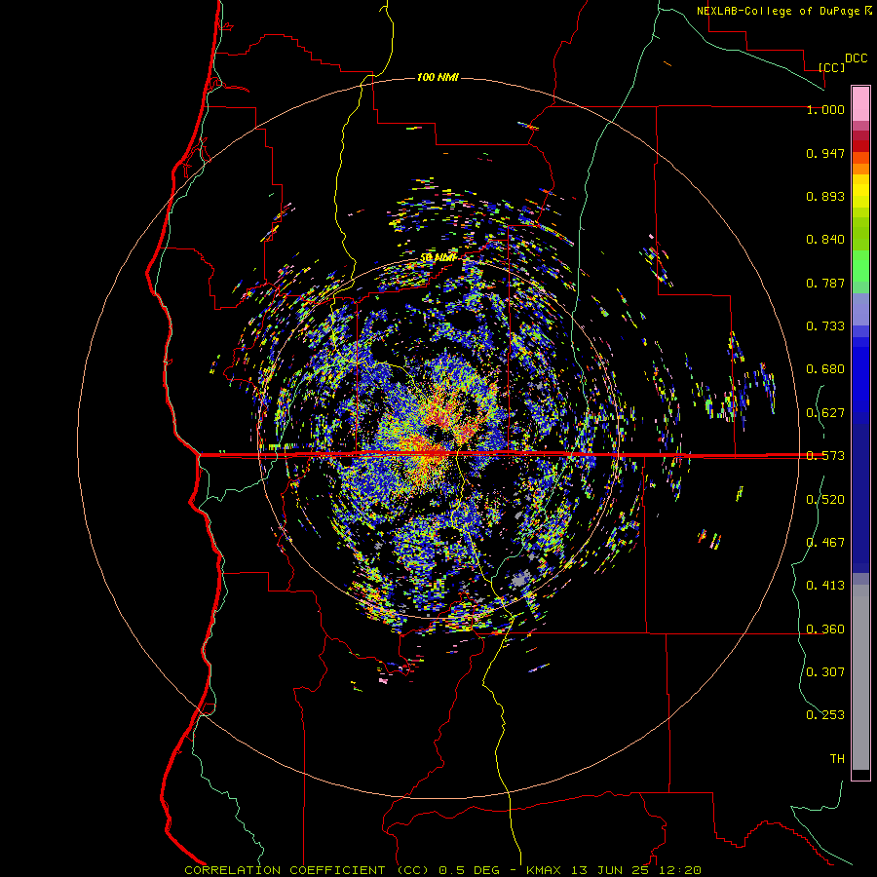Viewport: 877px width, 877px height.
Task: Pick the red segment of color scale
Action: coord(860,146)
